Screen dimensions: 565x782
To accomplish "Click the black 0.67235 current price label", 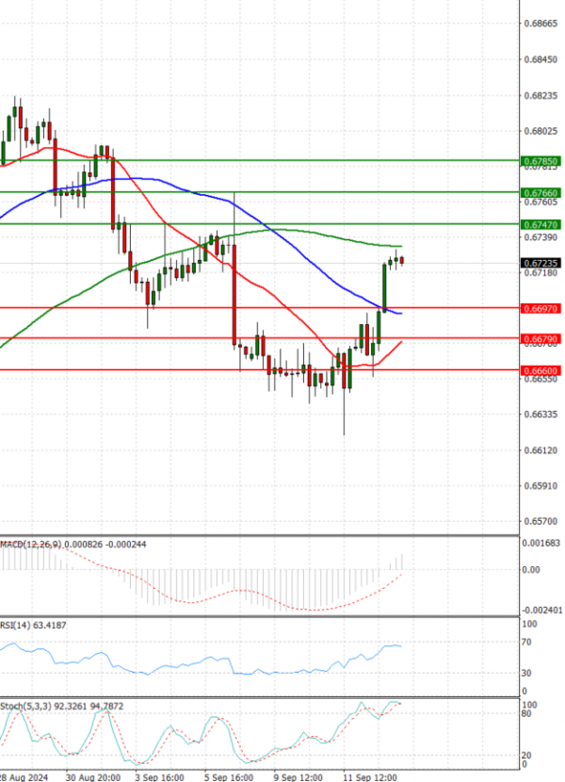I will click(x=541, y=263).
